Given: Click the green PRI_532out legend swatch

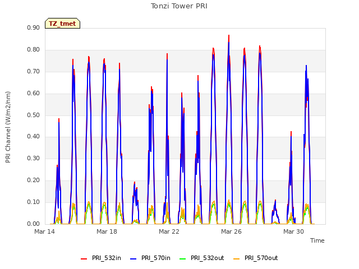Looking at the screenshot, I should 183,258.
